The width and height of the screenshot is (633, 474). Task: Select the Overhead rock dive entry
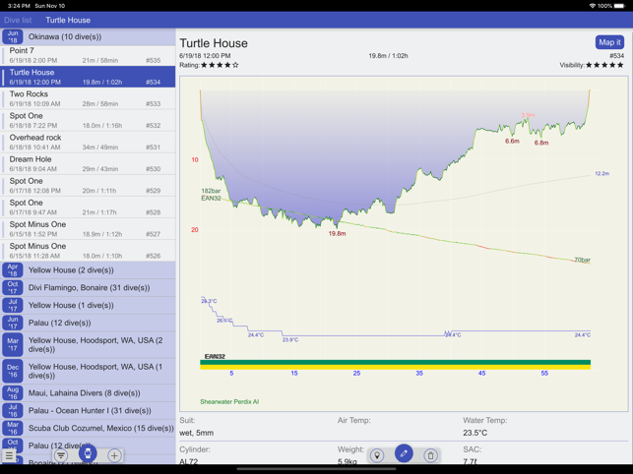tap(88, 143)
